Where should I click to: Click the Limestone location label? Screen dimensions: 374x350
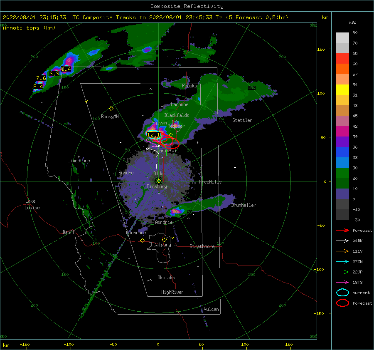[x=79, y=161]
